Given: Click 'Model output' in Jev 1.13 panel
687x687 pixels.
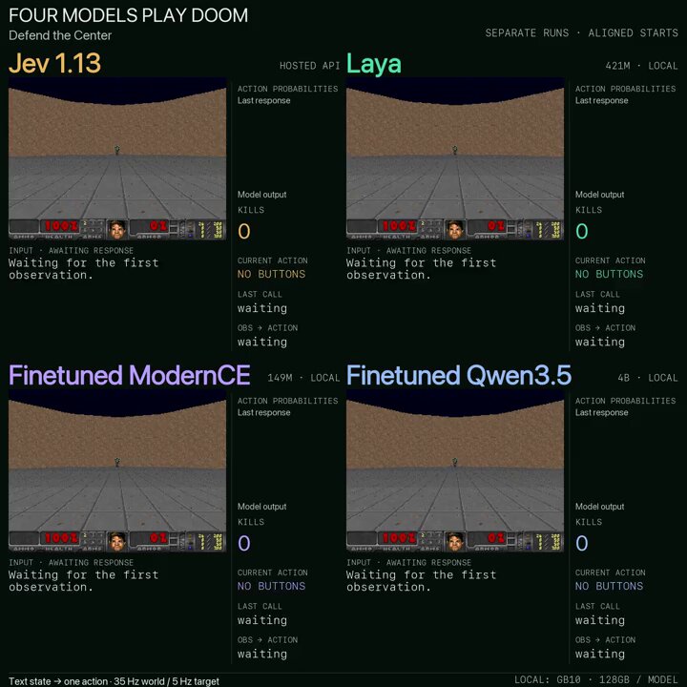Looking at the screenshot, I should coord(262,195).
